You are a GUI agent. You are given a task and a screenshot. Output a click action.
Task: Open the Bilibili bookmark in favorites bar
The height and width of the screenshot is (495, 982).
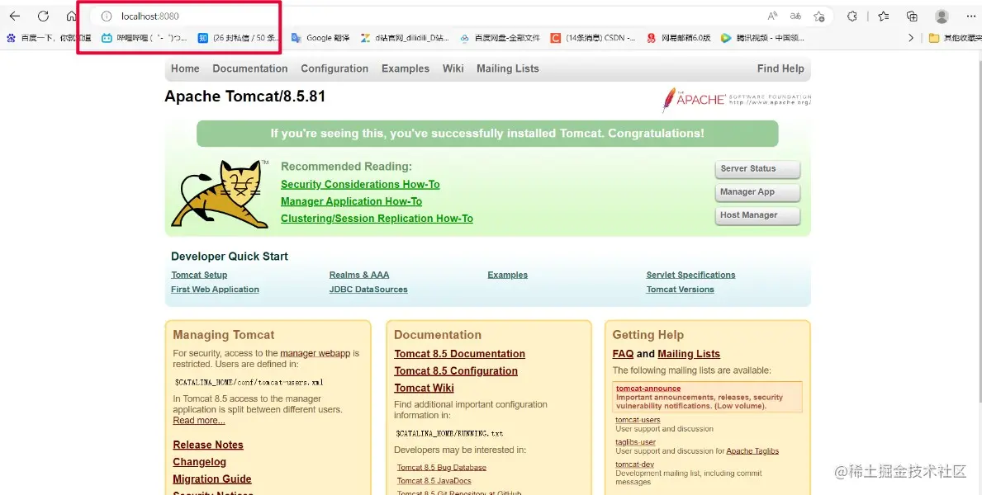pos(145,38)
